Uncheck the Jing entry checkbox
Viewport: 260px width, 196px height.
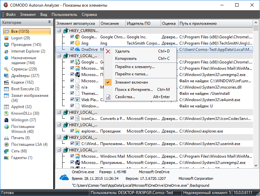[x=72, y=43]
